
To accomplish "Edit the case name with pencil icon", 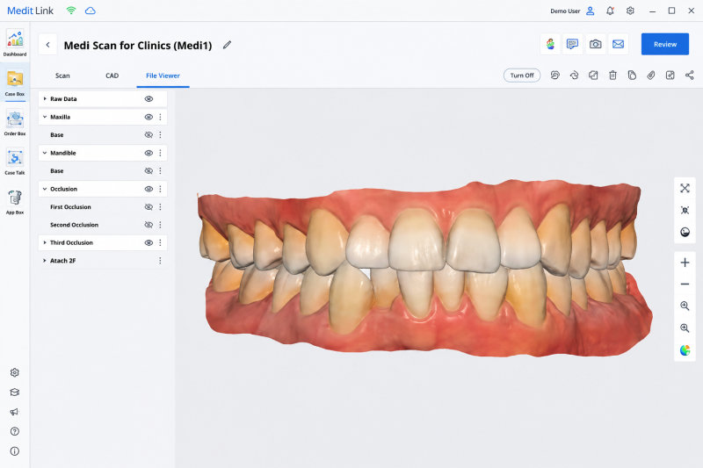I will 228,44.
